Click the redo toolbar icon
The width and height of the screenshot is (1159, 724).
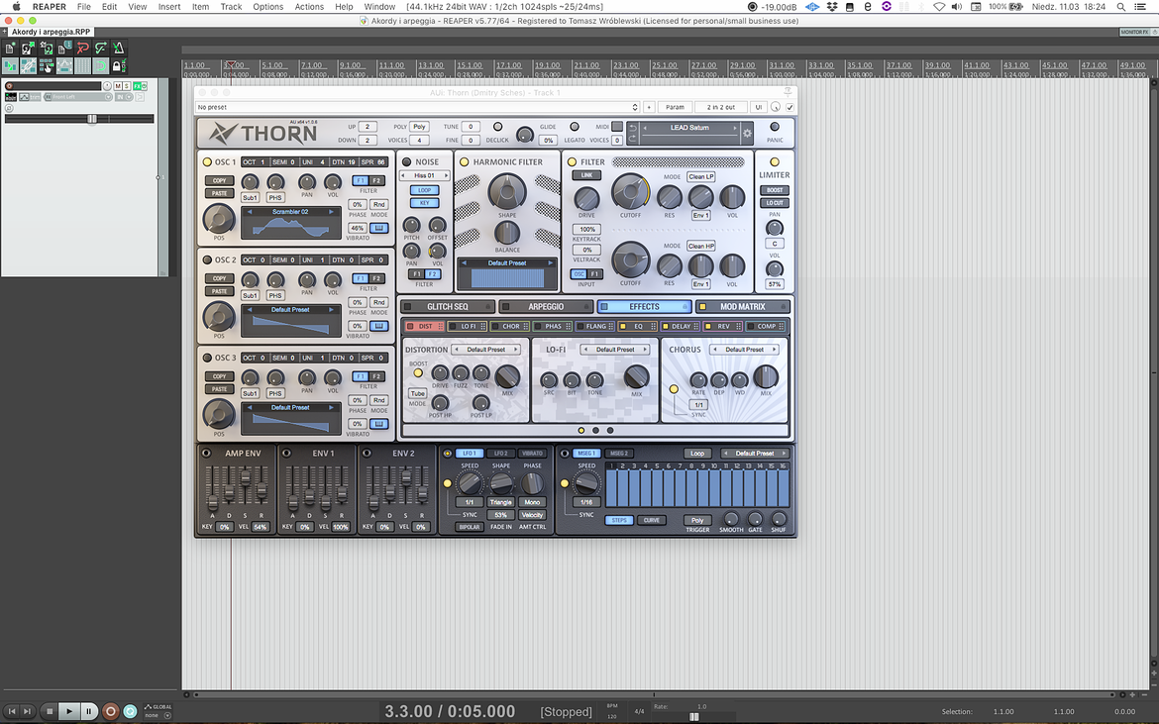coord(100,48)
